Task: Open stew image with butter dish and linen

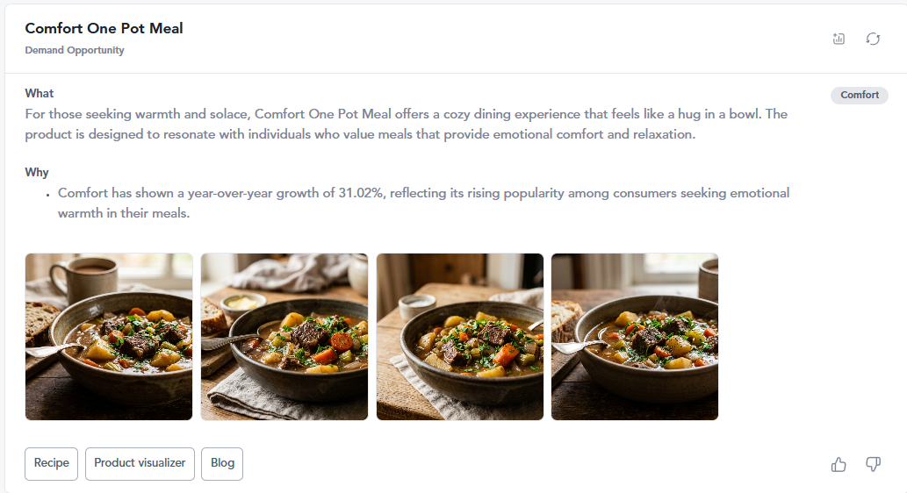Action: coord(284,336)
